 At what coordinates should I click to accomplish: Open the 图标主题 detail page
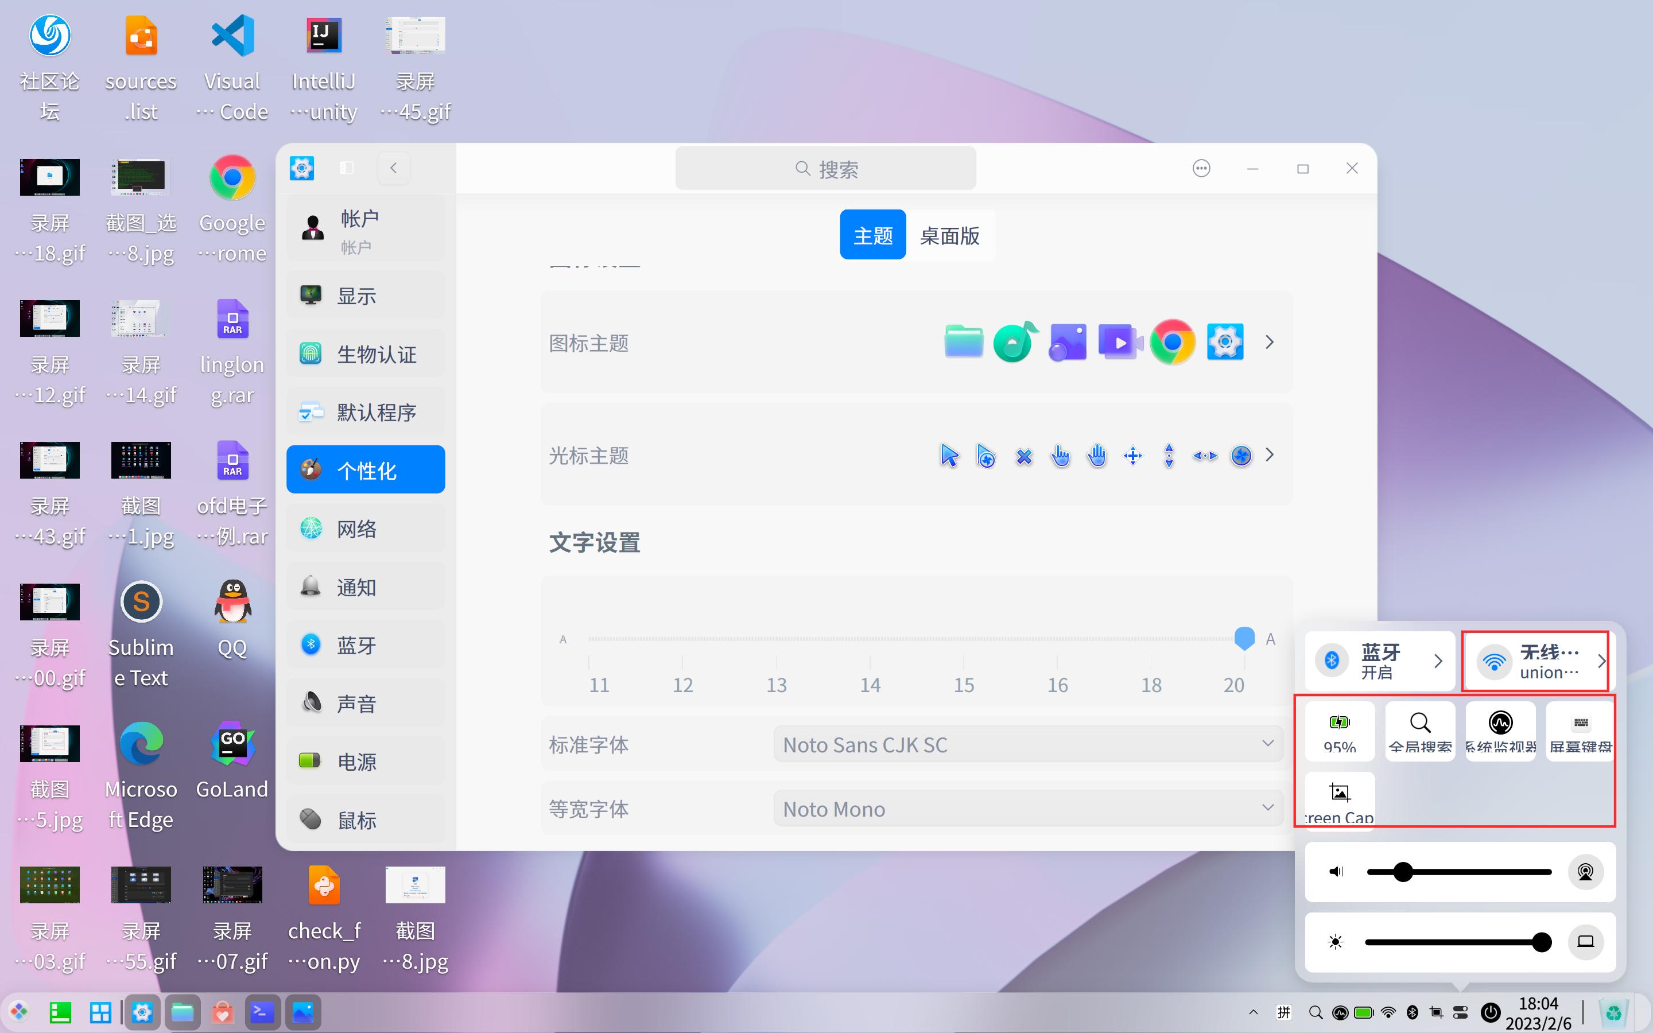(x=1269, y=341)
